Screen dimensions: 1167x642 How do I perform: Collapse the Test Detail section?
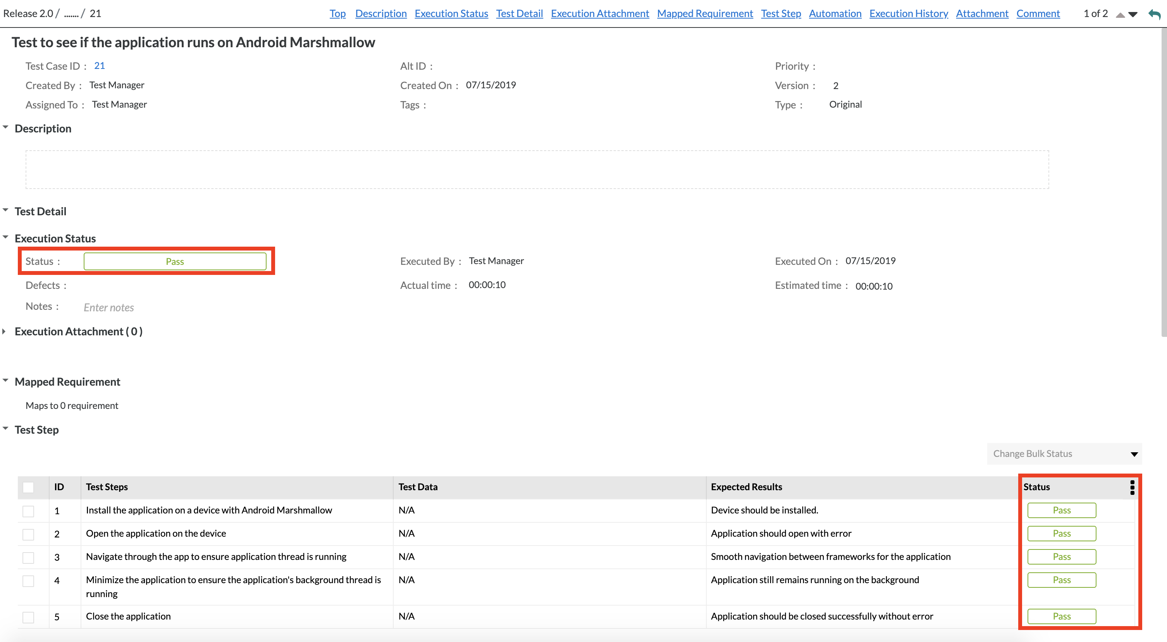6,211
